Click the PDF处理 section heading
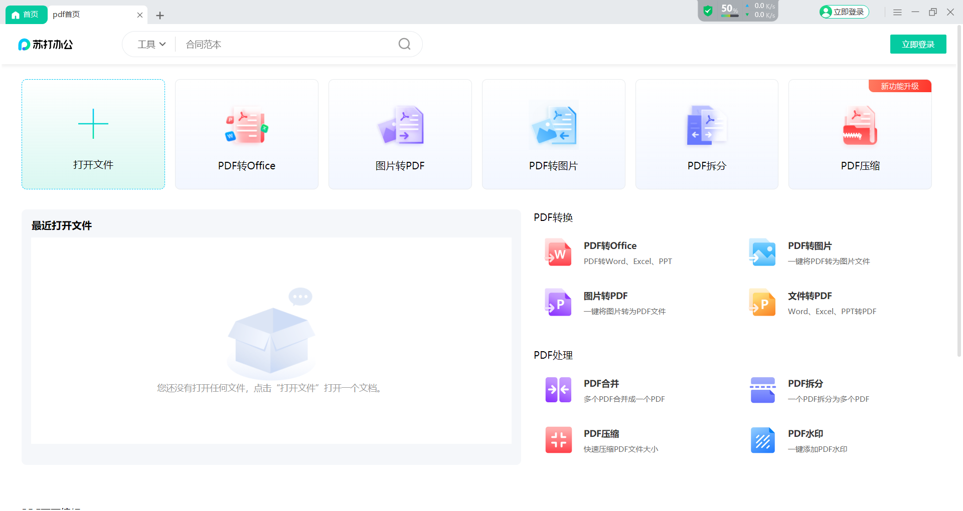This screenshot has height=511, width=963. pyautogui.click(x=553, y=355)
